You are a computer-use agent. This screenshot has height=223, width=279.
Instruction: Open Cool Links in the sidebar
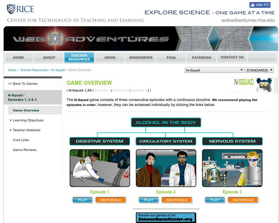(x=21, y=140)
